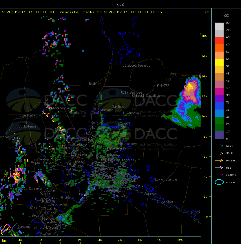
Task: Click the 'L_Asuncion' place label
Action: point(132,113)
